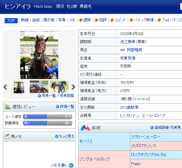The image size is (182, 168).
Task: Open owner 阿部雅英 link
Action: [x=135, y=50]
